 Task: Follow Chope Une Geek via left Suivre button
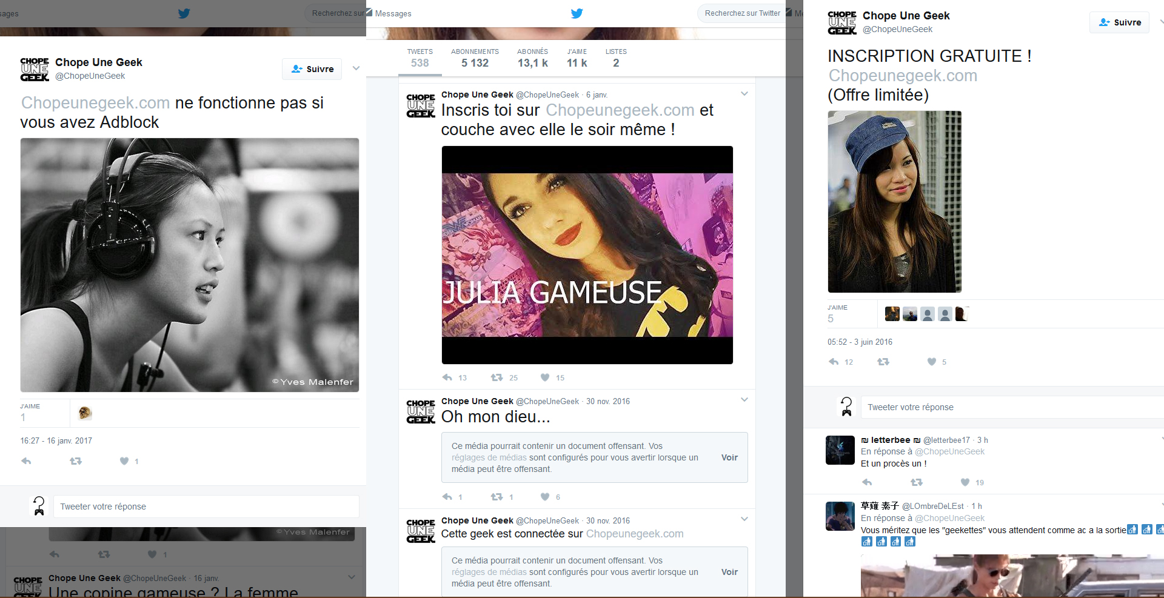pyautogui.click(x=312, y=69)
